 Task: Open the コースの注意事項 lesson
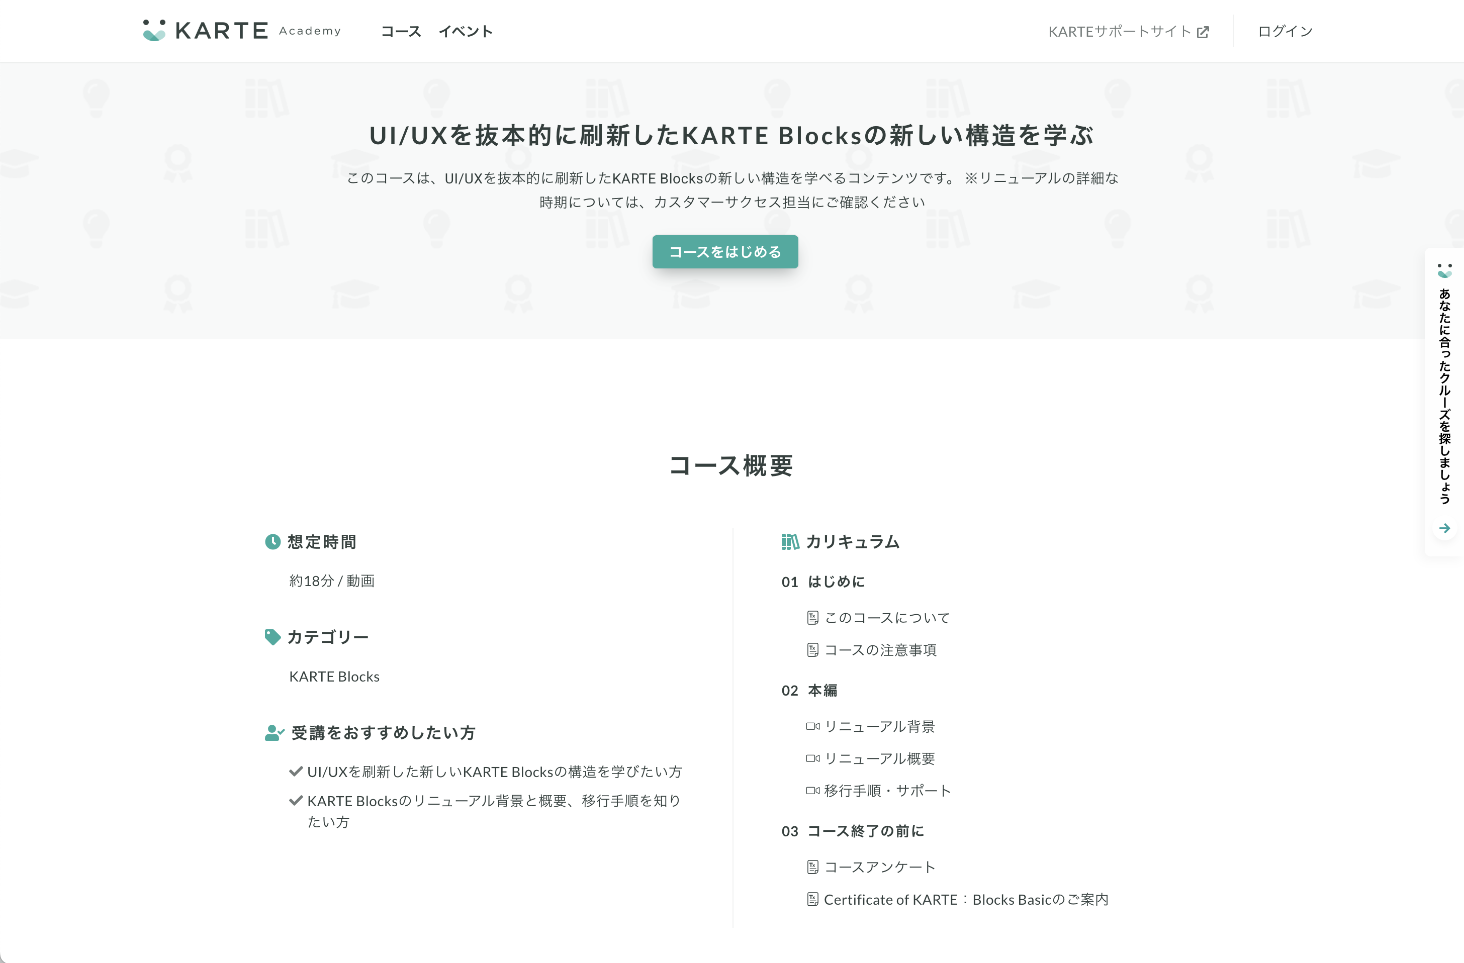pos(880,650)
